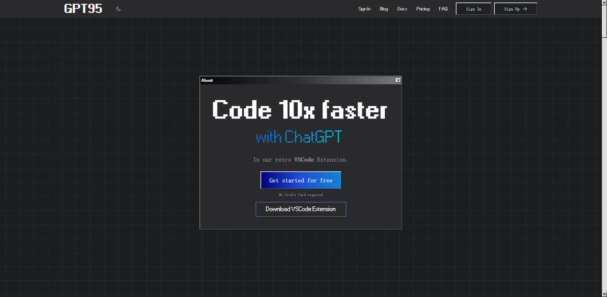Screen dimensions: 607x297
Task: Click the Sign Up button
Action: pos(515,9)
